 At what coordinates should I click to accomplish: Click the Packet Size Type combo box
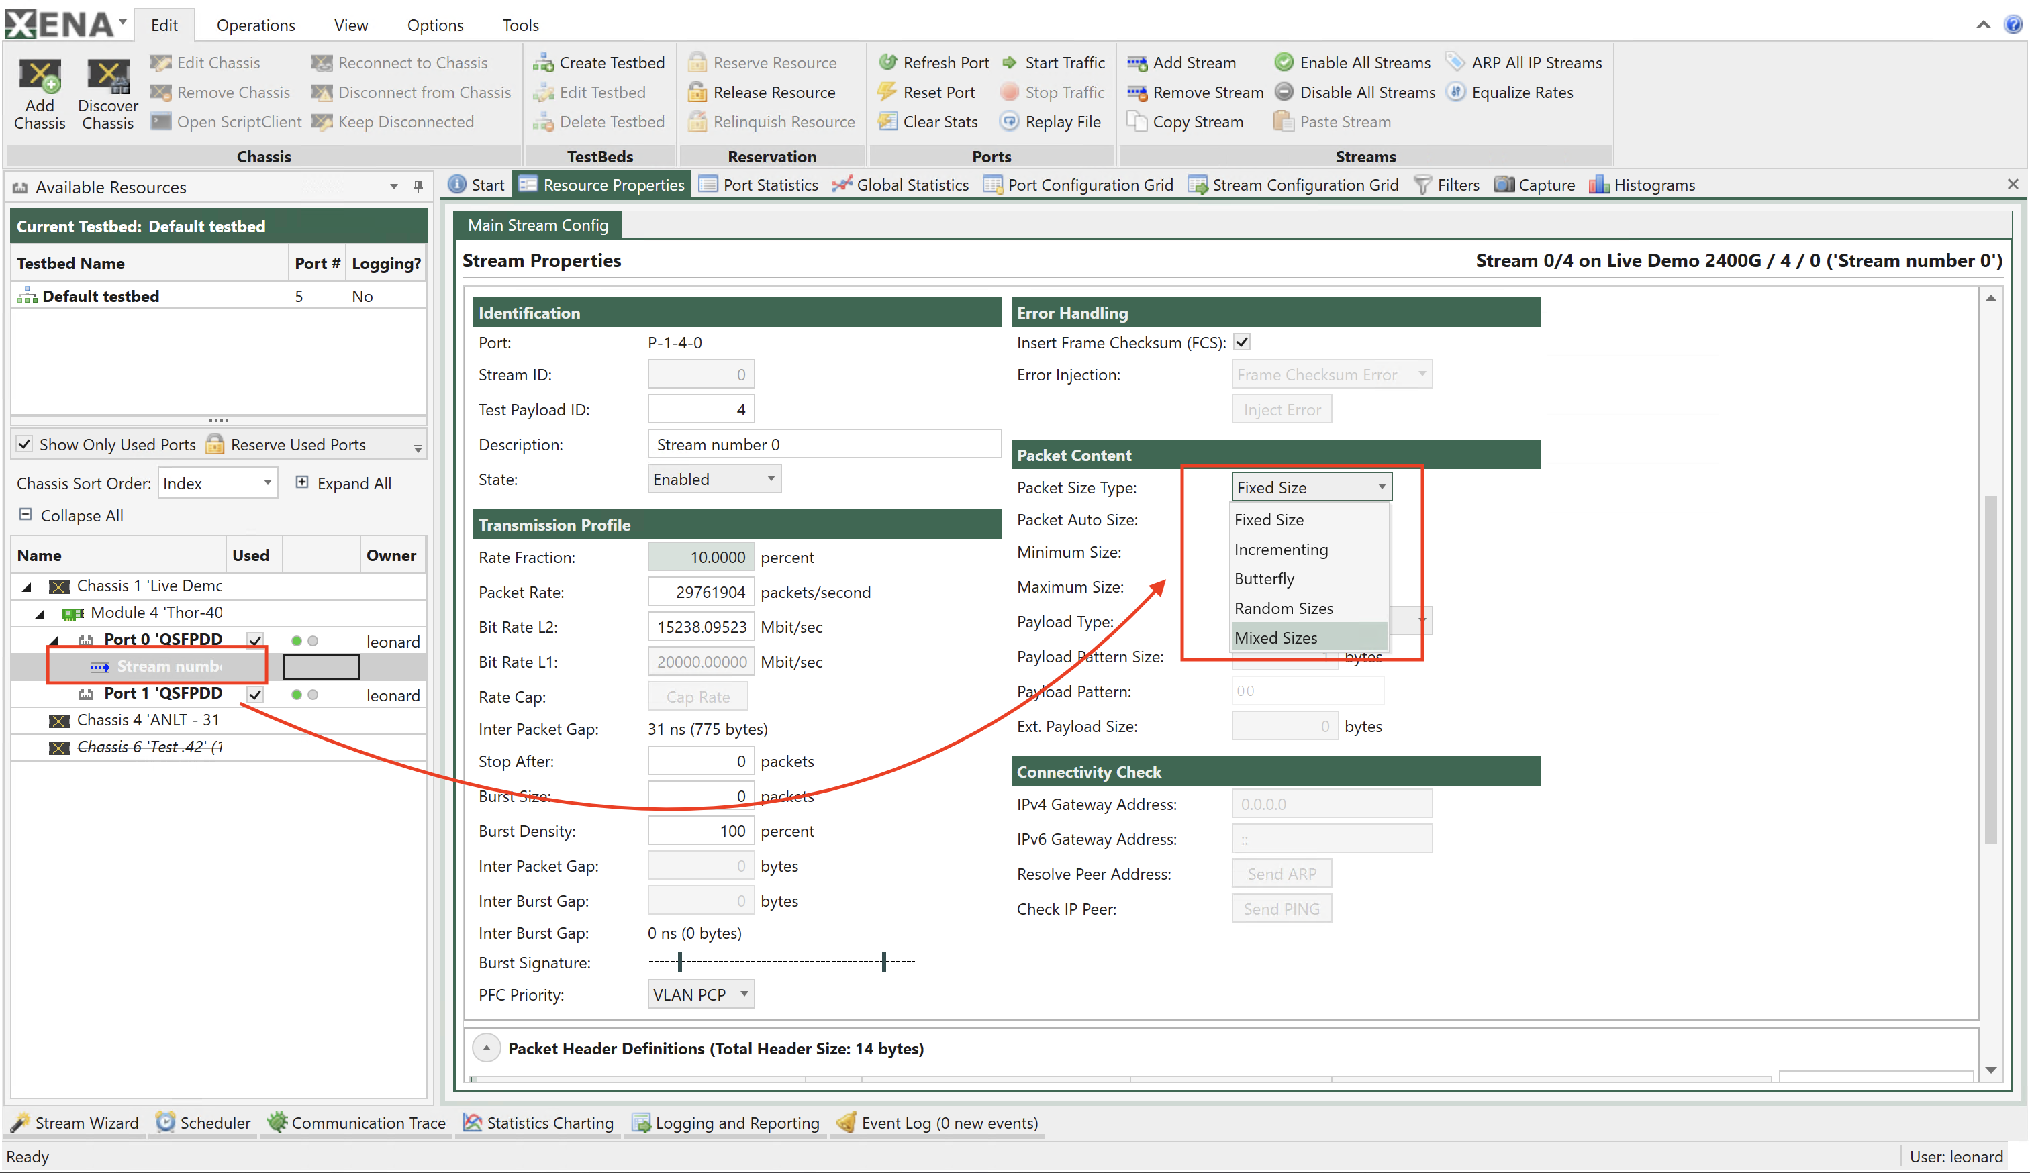1312,487
